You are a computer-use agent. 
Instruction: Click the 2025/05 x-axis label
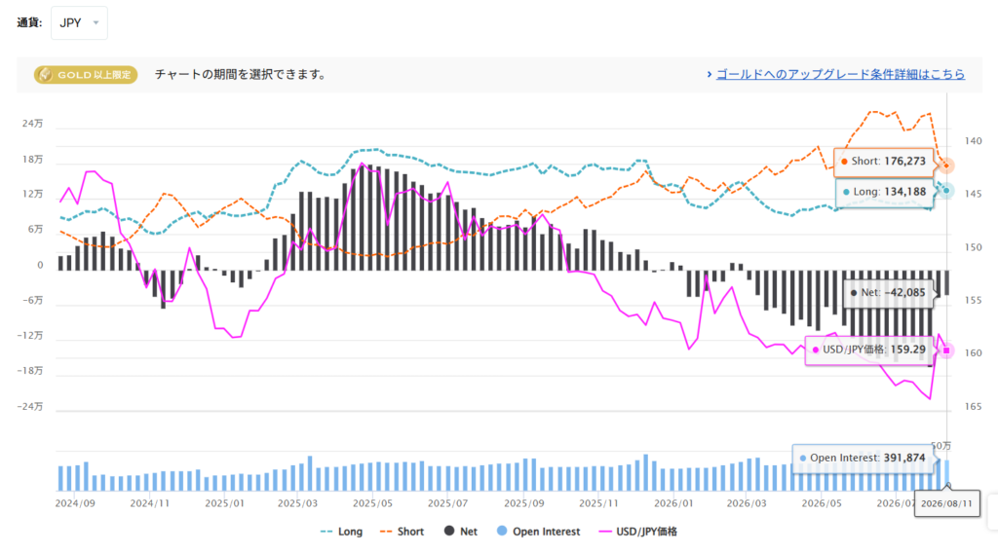[x=373, y=503]
